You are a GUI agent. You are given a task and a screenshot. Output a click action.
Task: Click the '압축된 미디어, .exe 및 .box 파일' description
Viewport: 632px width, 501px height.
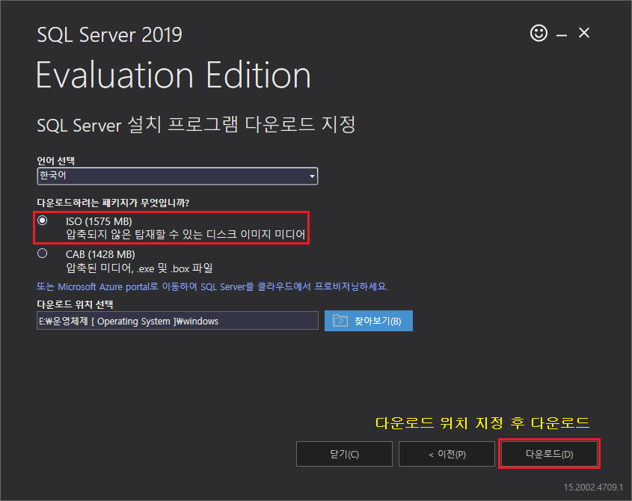(x=139, y=268)
